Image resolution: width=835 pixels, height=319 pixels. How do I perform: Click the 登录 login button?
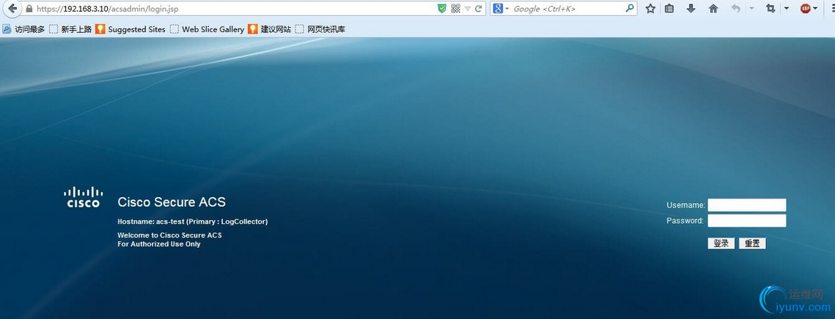[x=721, y=243]
